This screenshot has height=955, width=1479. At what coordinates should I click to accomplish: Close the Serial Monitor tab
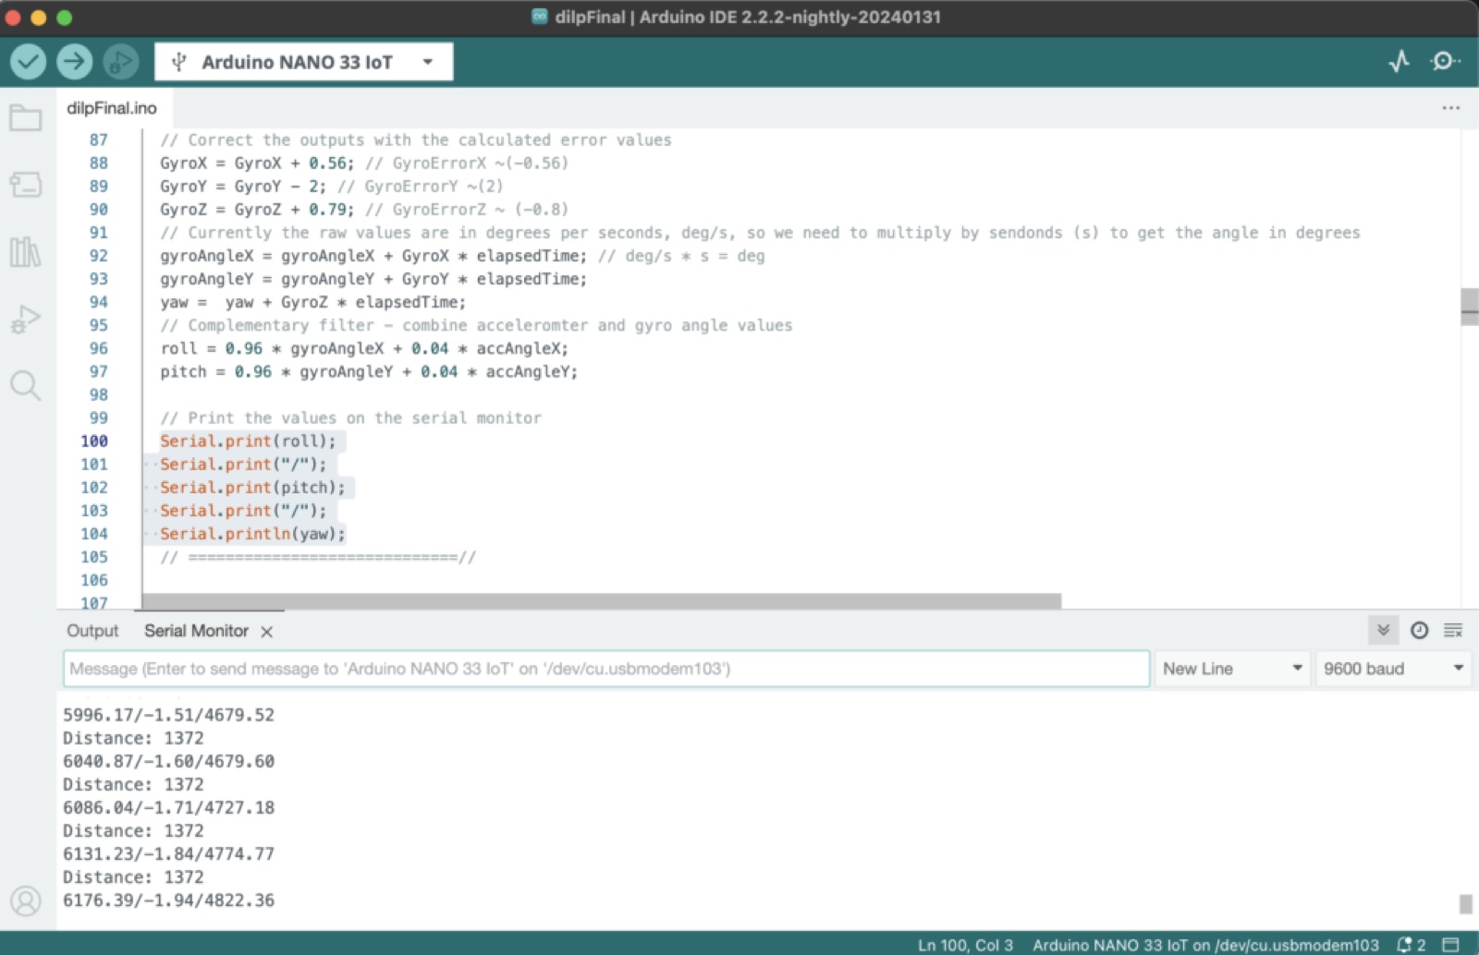pyautogui.click(x=266, y=632)
